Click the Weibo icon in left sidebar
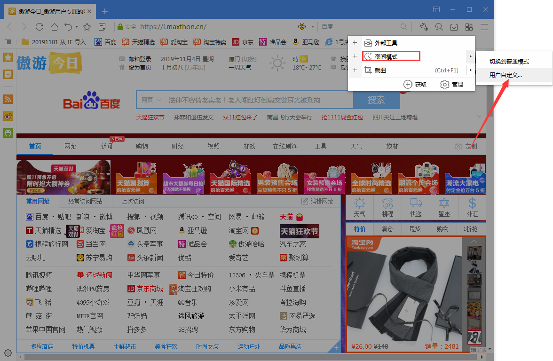The height and width of the screenshot is (361, 553). (8, 116)
